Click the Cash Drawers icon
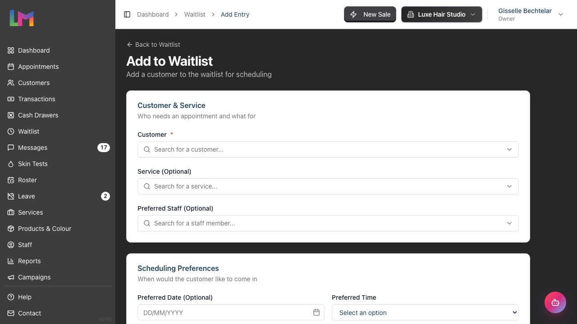Image resolution: width=577 pixels, height=324 pixels. coord(11,115)
